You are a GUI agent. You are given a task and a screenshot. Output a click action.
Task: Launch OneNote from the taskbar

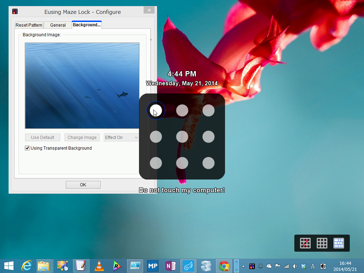tap(170, 266)
